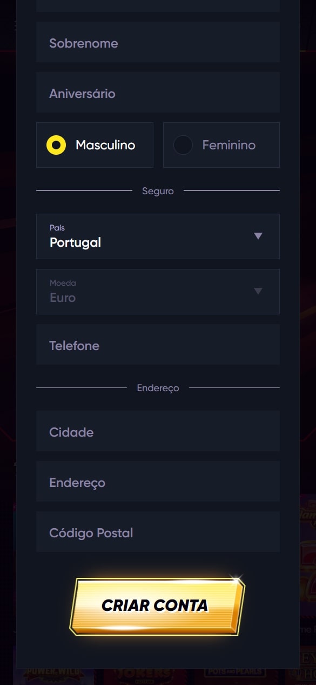Click the Endereço address input field
316x685 pixels.
158,482
